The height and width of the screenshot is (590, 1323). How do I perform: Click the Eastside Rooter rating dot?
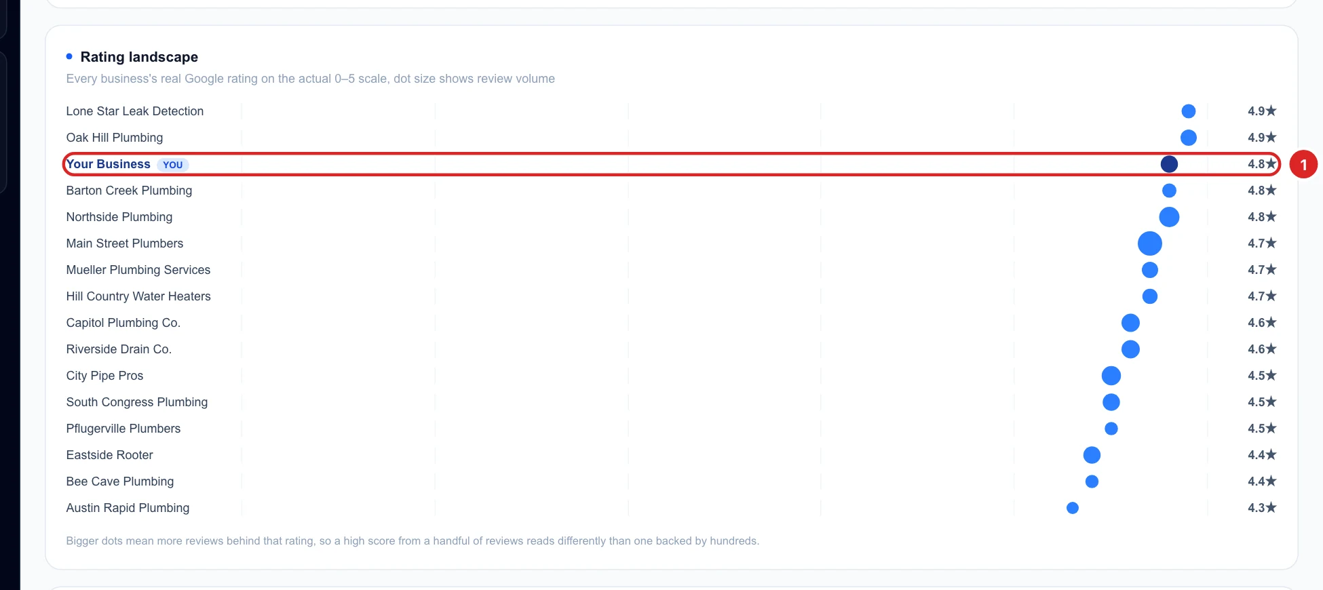tap(1092, 455)
